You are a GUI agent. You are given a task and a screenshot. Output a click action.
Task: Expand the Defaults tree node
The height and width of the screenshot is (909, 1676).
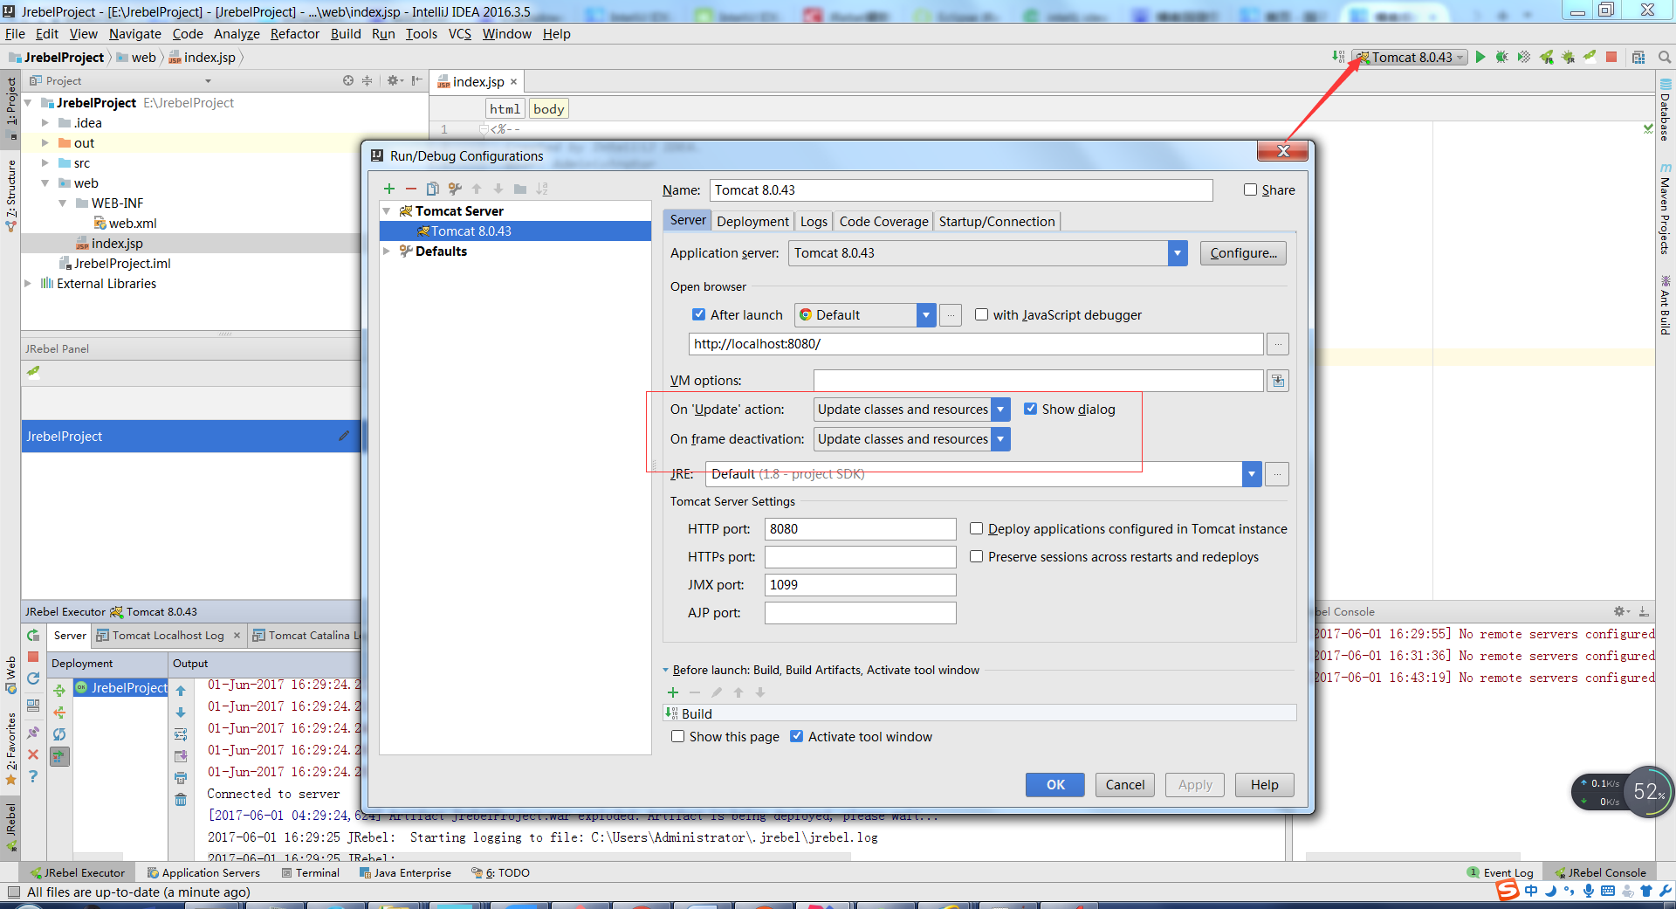click(387, 251)
